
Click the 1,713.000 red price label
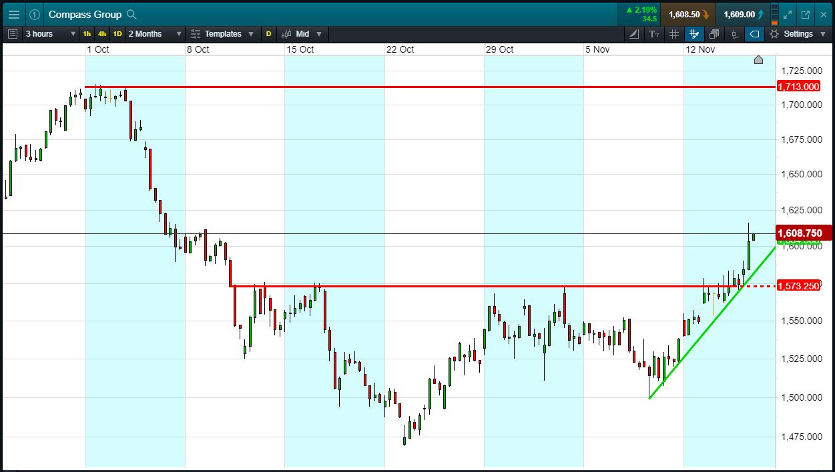tap(799, 87)
